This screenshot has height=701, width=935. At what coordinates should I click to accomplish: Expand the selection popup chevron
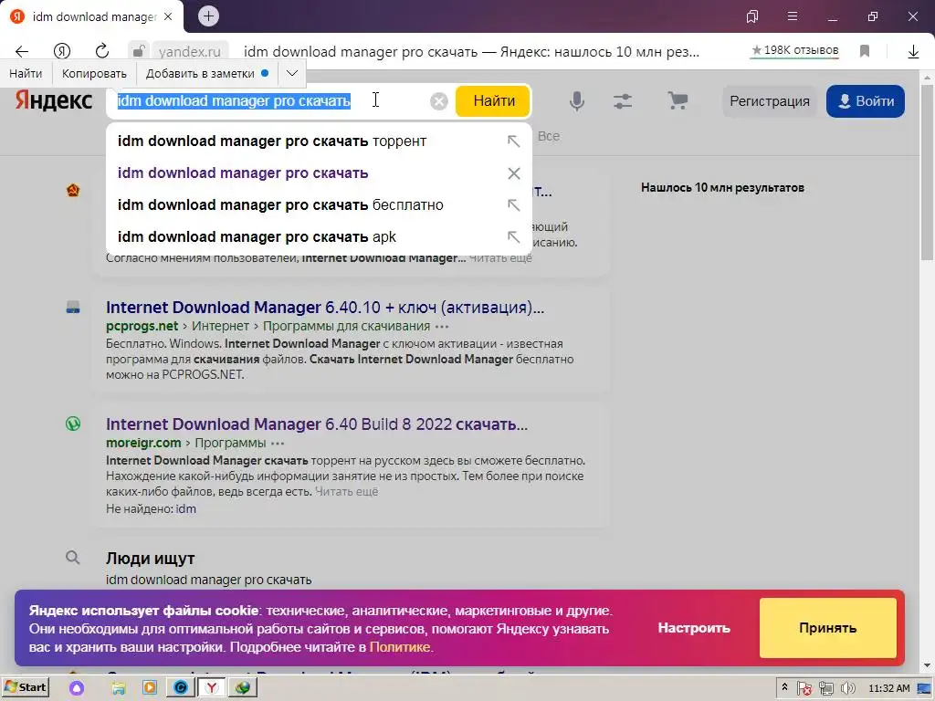pos(291,73)
